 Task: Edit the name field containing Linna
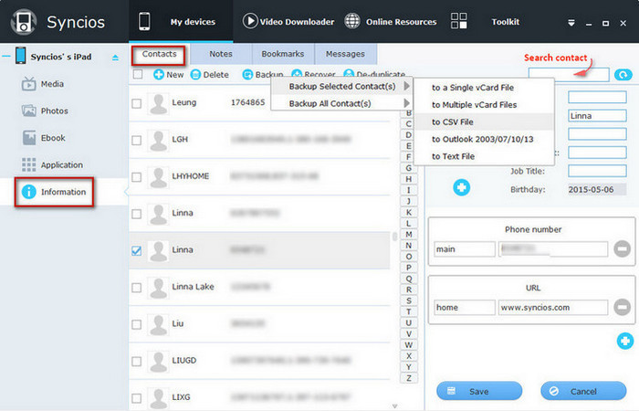click(x=597, y=116)
